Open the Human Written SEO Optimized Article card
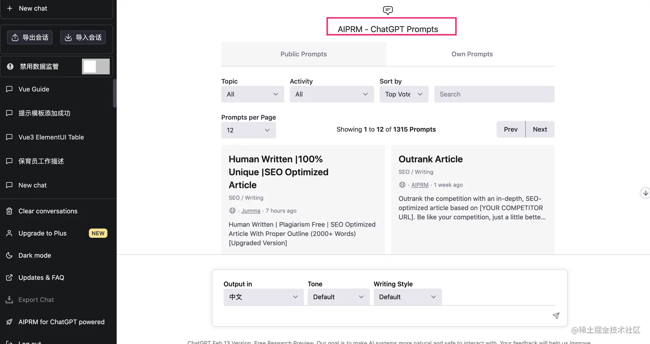 pos(303,200)
